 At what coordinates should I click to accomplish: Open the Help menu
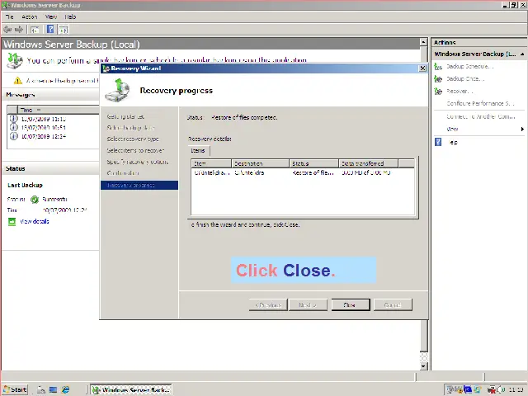70,16
